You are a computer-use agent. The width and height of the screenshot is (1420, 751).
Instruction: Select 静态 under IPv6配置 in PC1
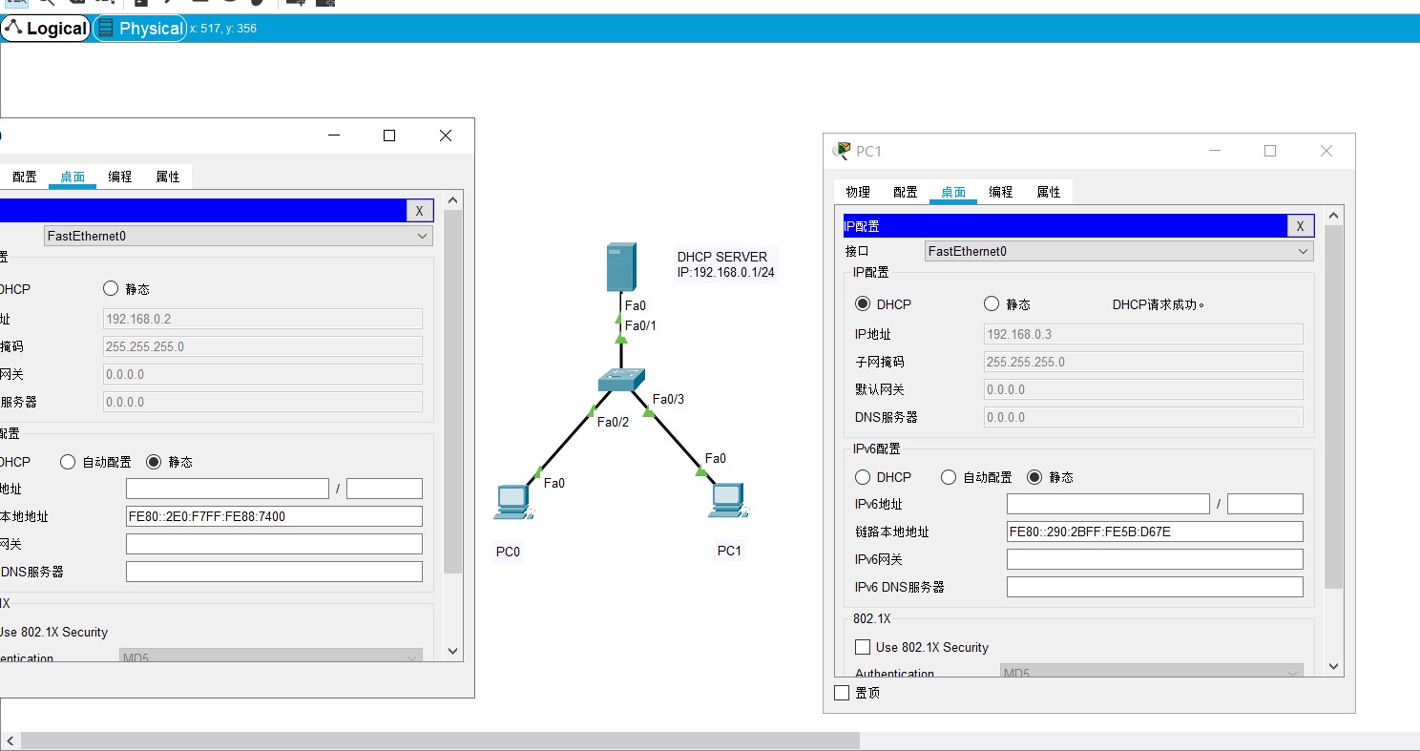(x=1034, y=477)
